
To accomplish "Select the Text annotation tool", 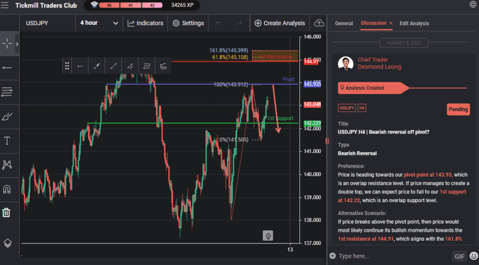I will tap(7, 140).
